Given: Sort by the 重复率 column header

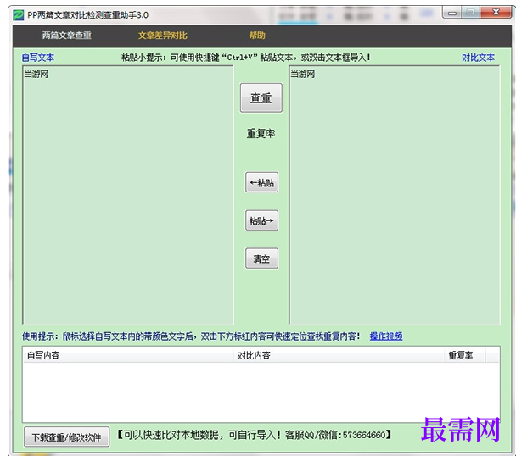Looking at the screenshot, I should [x=463, y=355].
